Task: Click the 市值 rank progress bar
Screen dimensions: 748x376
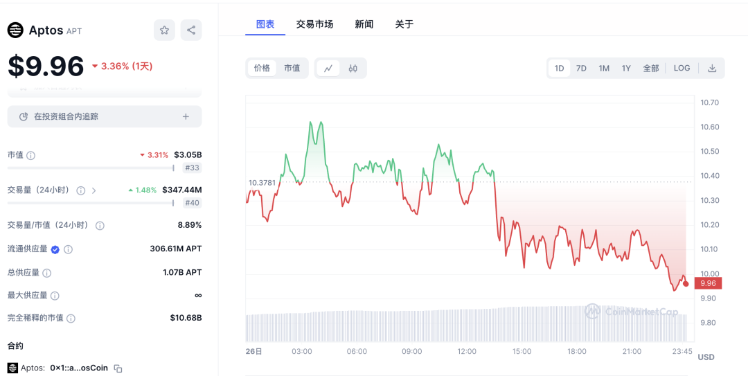Action: coord(91,168)
